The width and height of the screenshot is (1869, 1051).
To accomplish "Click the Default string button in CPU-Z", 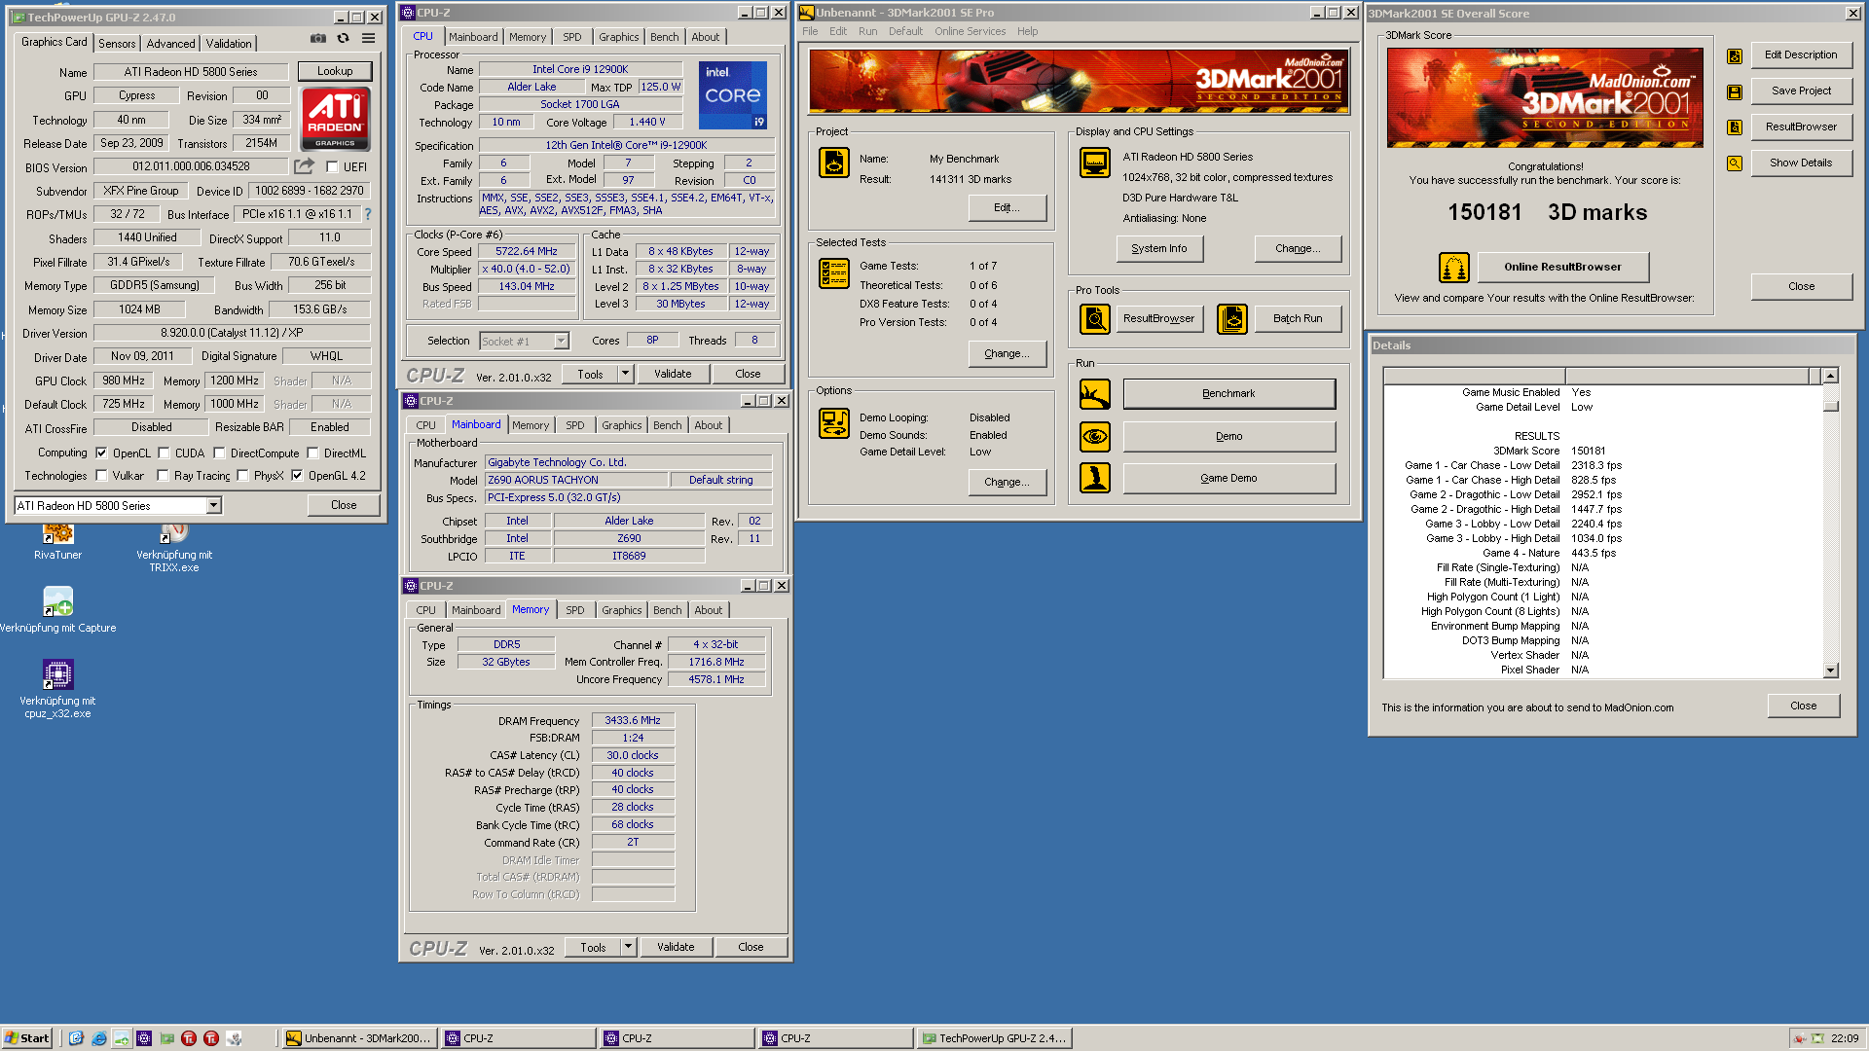I will tap(720, 480).
